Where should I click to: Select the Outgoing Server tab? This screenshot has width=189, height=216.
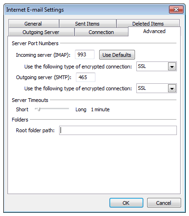pyautogui.click(x=41, y=32)
